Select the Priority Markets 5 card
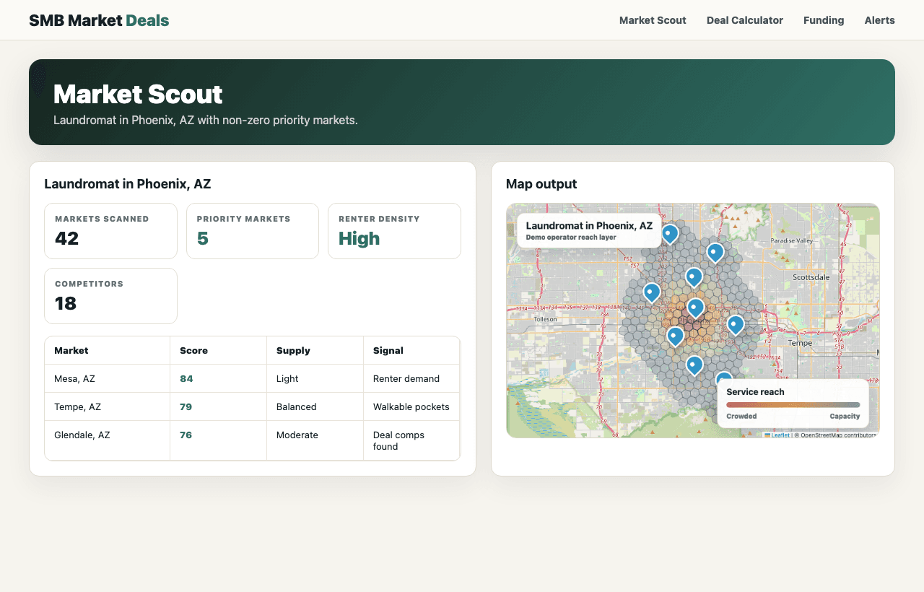 pos(253,231)
